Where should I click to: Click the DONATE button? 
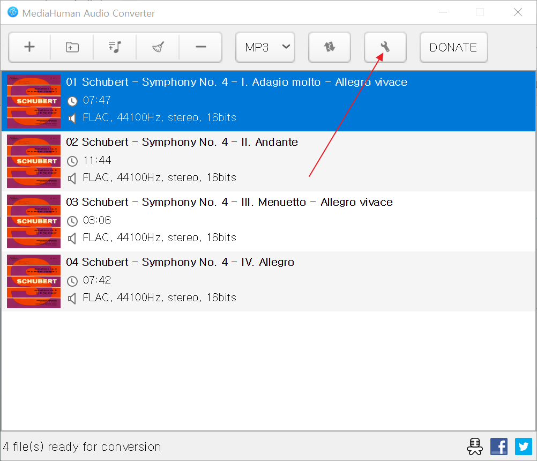pos(454,47)
